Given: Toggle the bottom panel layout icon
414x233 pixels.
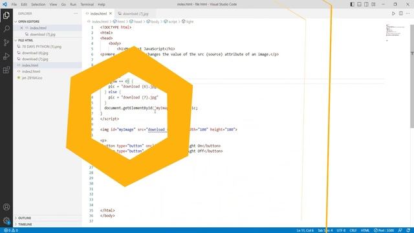Looking at the screenshot, I should tap(360, 5).
